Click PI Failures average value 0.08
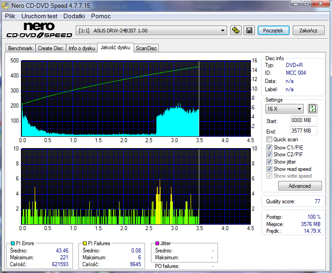Image resolution: width=332 pixels, height=273 pixels. [136, 251]
